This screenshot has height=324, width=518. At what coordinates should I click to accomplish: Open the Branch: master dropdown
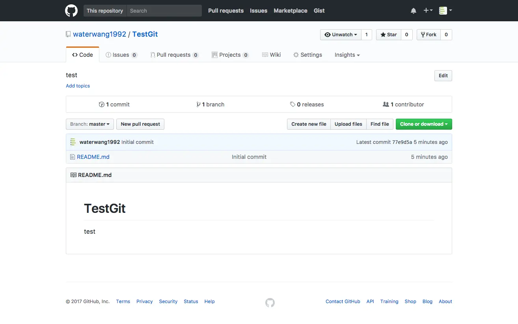90,124
